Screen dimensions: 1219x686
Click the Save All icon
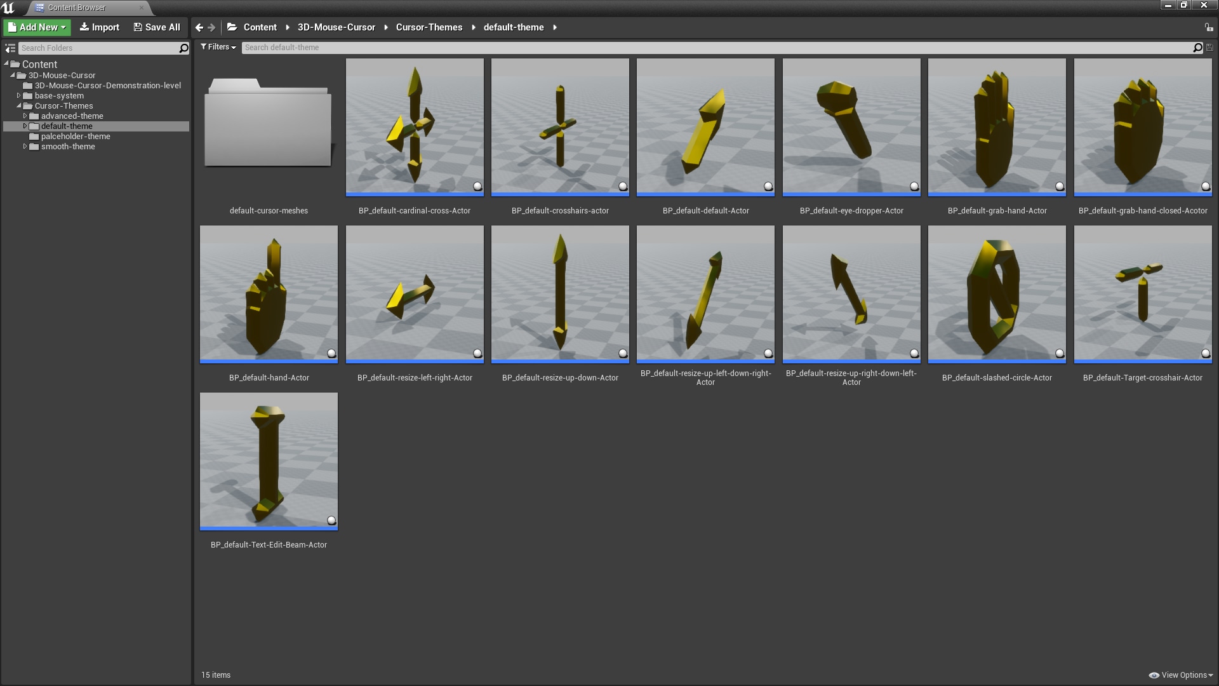[137, 27]
